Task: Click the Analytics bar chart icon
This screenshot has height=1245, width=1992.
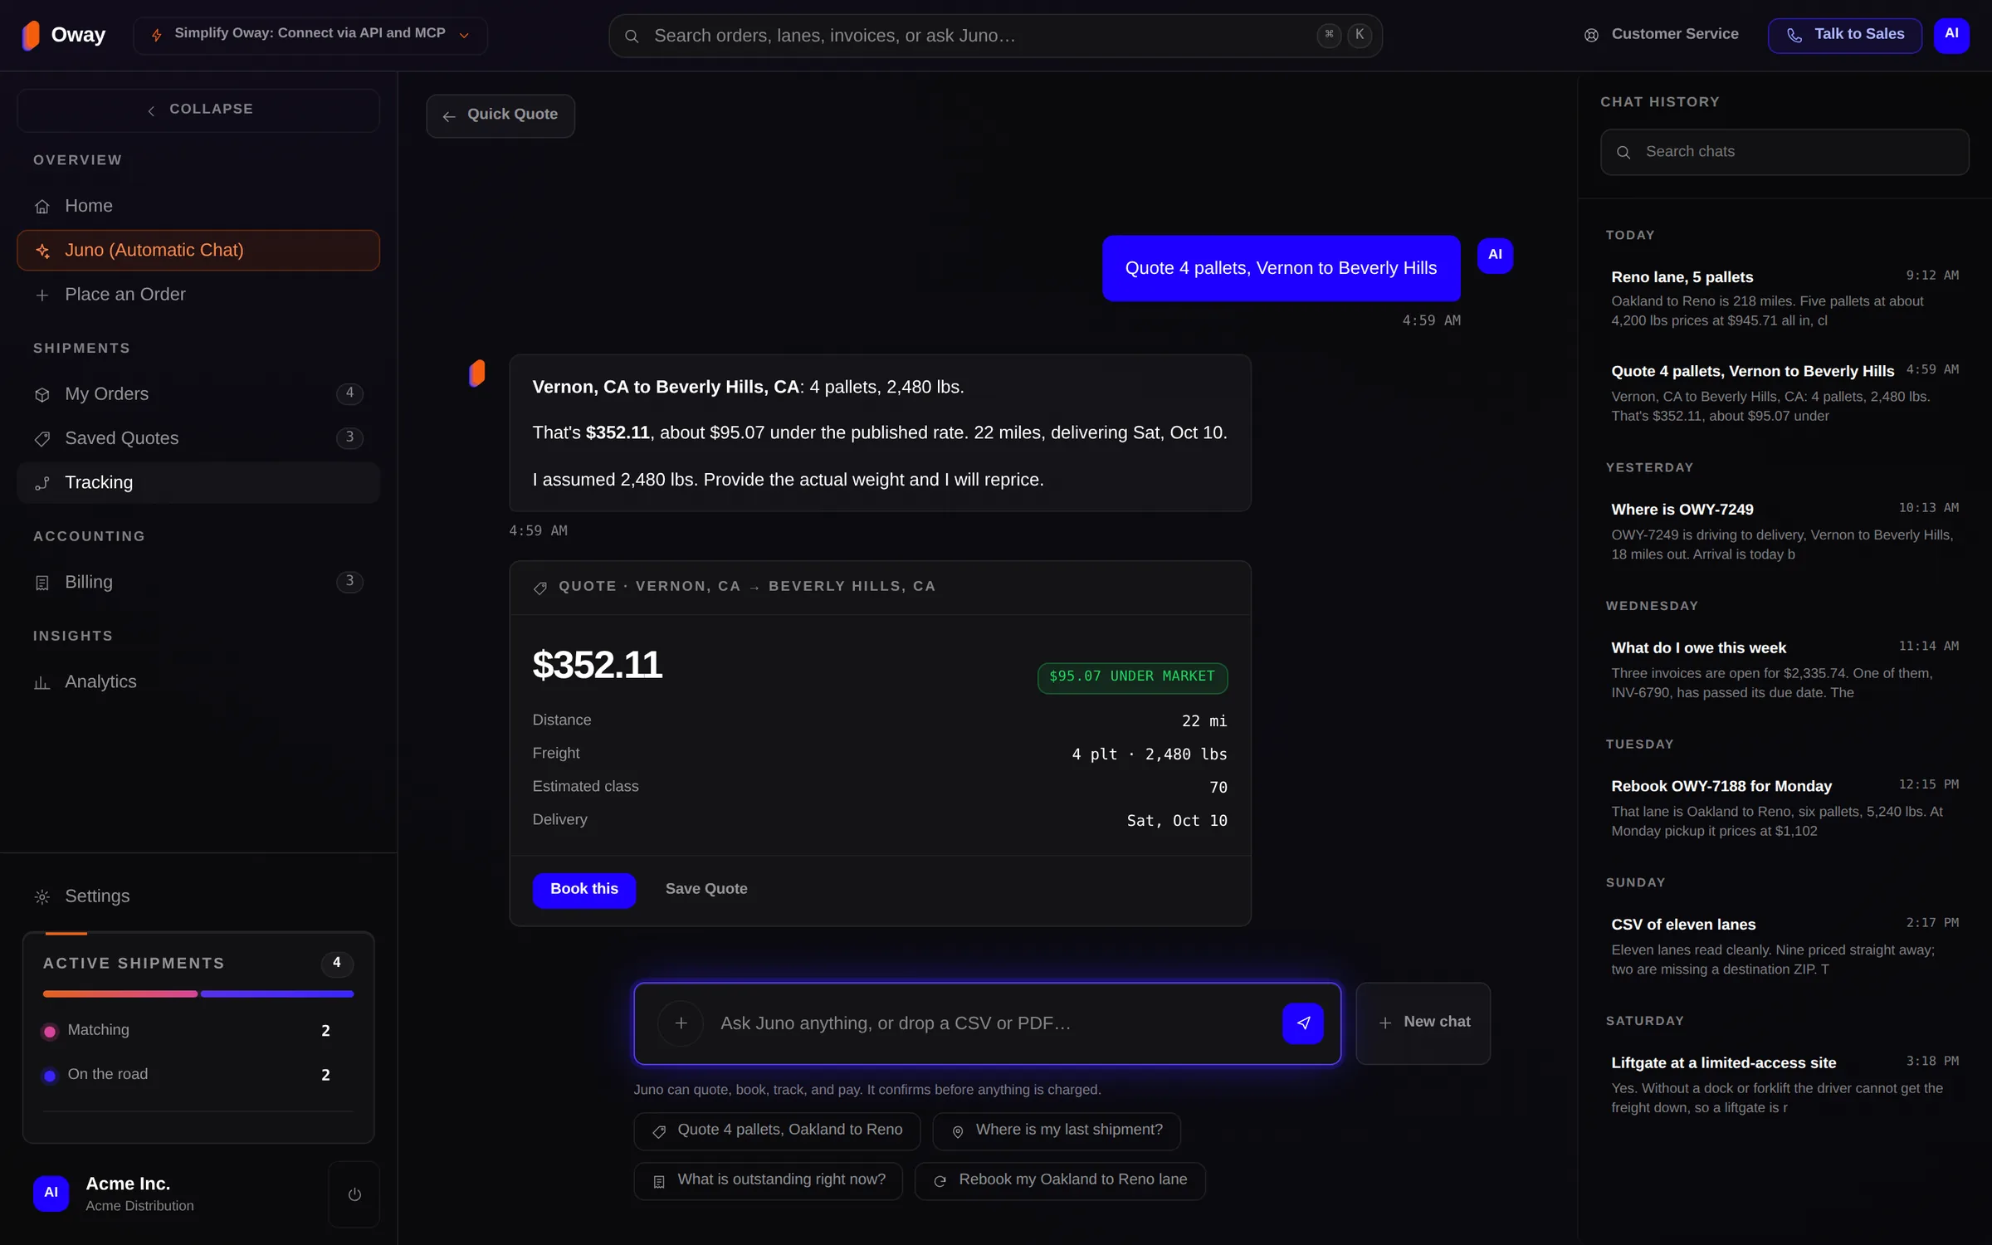Action: click(x=42, y=682)
